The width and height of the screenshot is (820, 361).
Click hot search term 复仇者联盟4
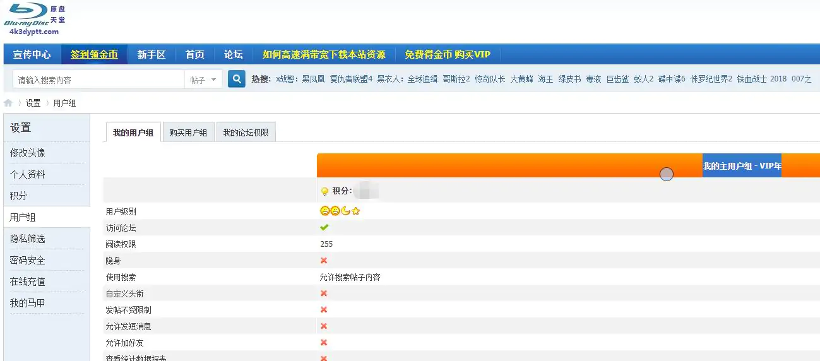[x=351, y=79]
